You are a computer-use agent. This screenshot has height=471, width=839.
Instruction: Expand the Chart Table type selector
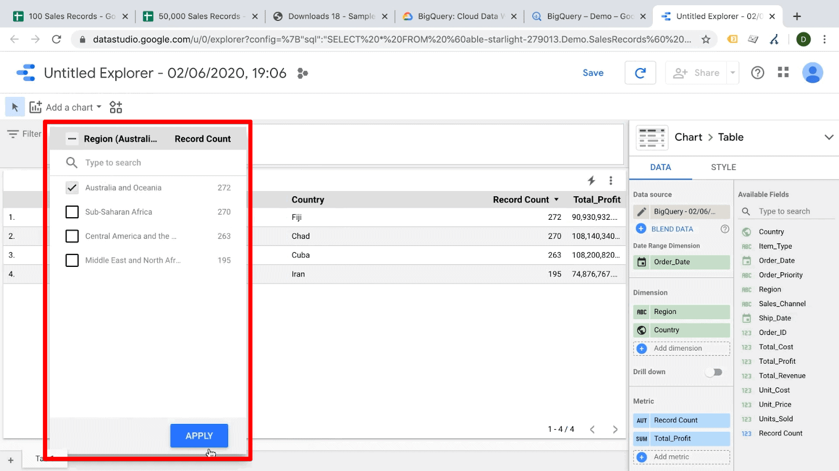pyautogui.click(x=829, y=137)
